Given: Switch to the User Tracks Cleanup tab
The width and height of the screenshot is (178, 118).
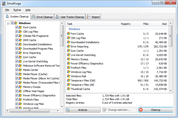Looking at the screenshot, I should pos(70,17).
